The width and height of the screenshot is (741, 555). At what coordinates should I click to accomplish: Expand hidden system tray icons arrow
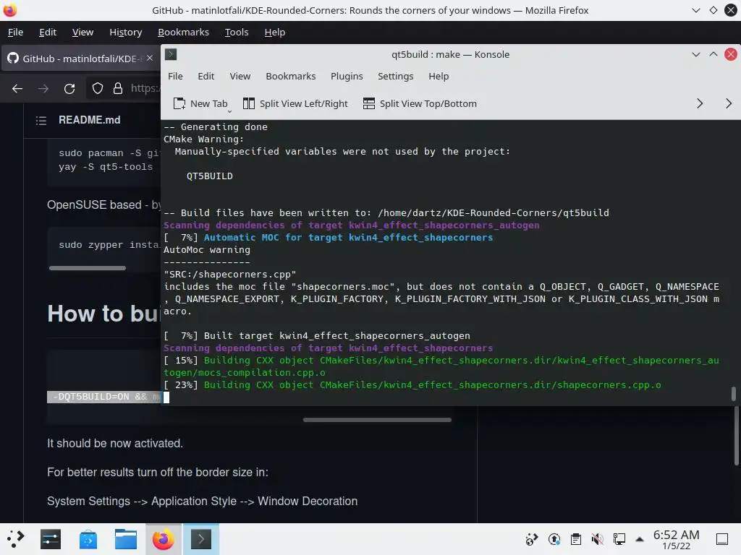640,539
